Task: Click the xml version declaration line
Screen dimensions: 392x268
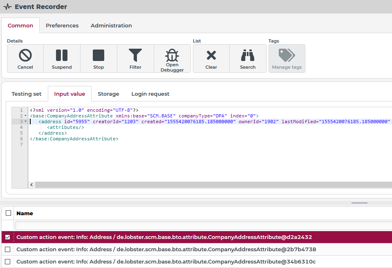Action: coord(84,110)
